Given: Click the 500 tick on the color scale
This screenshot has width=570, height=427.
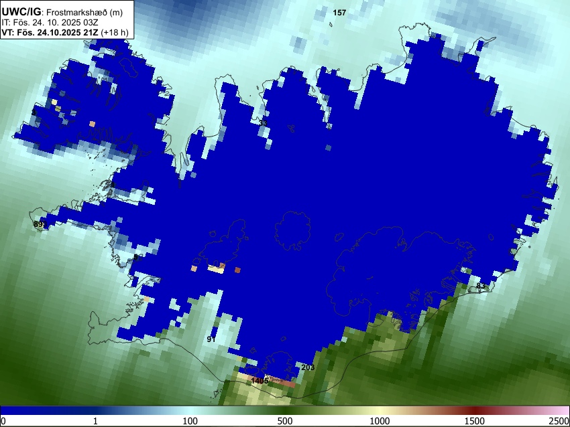Looking at the screenshot, I should tap(285, 421).
